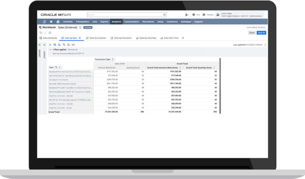Viewport: 305px width, 179px height.
Task: Open the Transaction Type three-dot menu
Action: [113, 59]
